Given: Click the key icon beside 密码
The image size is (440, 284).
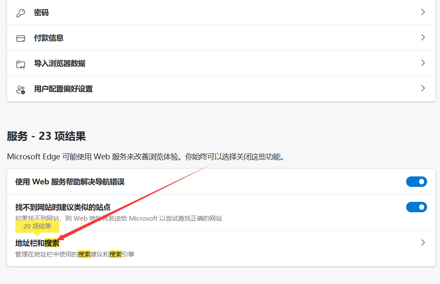Looking at the screenshot, I should tap(20, 13).
